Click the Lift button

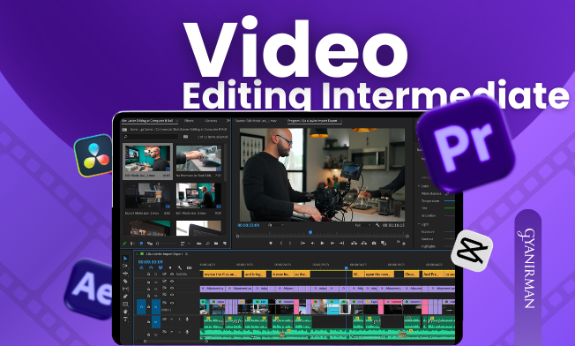pos(354,243)
